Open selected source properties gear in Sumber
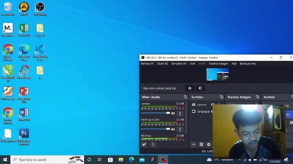The height and width of the screenshot is (164, 293). tap(209, 144)
